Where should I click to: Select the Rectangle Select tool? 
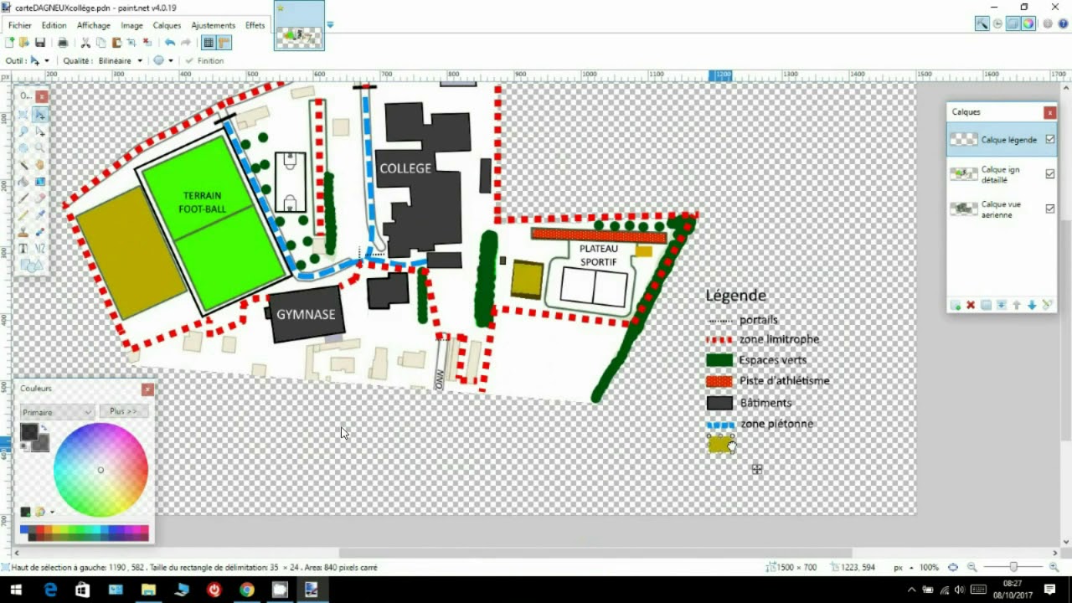point(23,115)
